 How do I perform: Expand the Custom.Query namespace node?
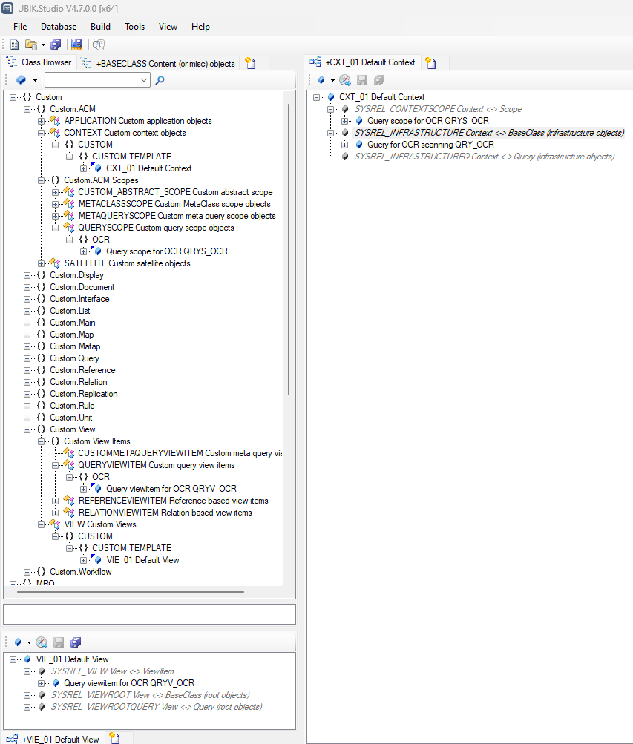click(27, 358)
